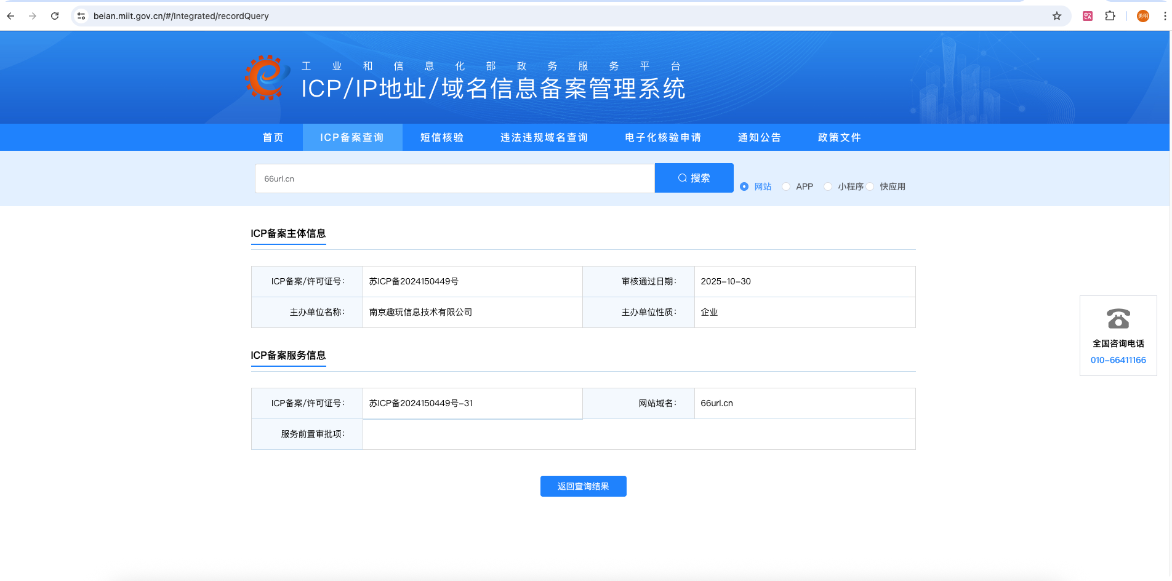Open the Chrome profile avatar
This screenshot has height=581, width=1172.
coord(1143,16)
